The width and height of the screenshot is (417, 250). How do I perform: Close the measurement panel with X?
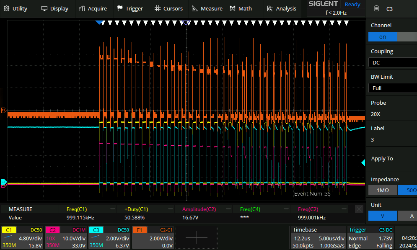click(359, 209)
